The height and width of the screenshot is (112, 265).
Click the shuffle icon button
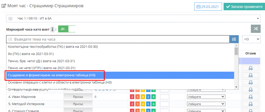pyautogui.click(x=255, y=29)
